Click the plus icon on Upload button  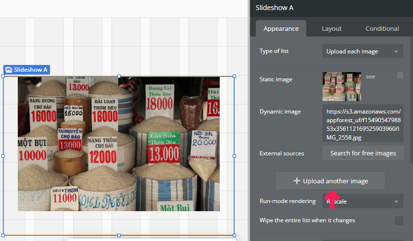(297, 181)
